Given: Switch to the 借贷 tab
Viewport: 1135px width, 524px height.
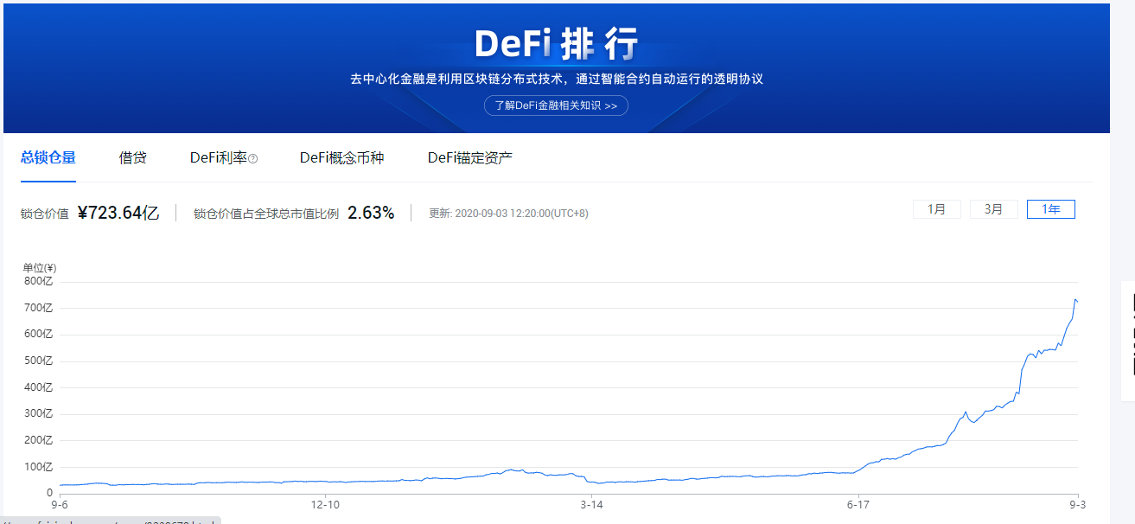Looking at the screenshot, I should 133,157.
